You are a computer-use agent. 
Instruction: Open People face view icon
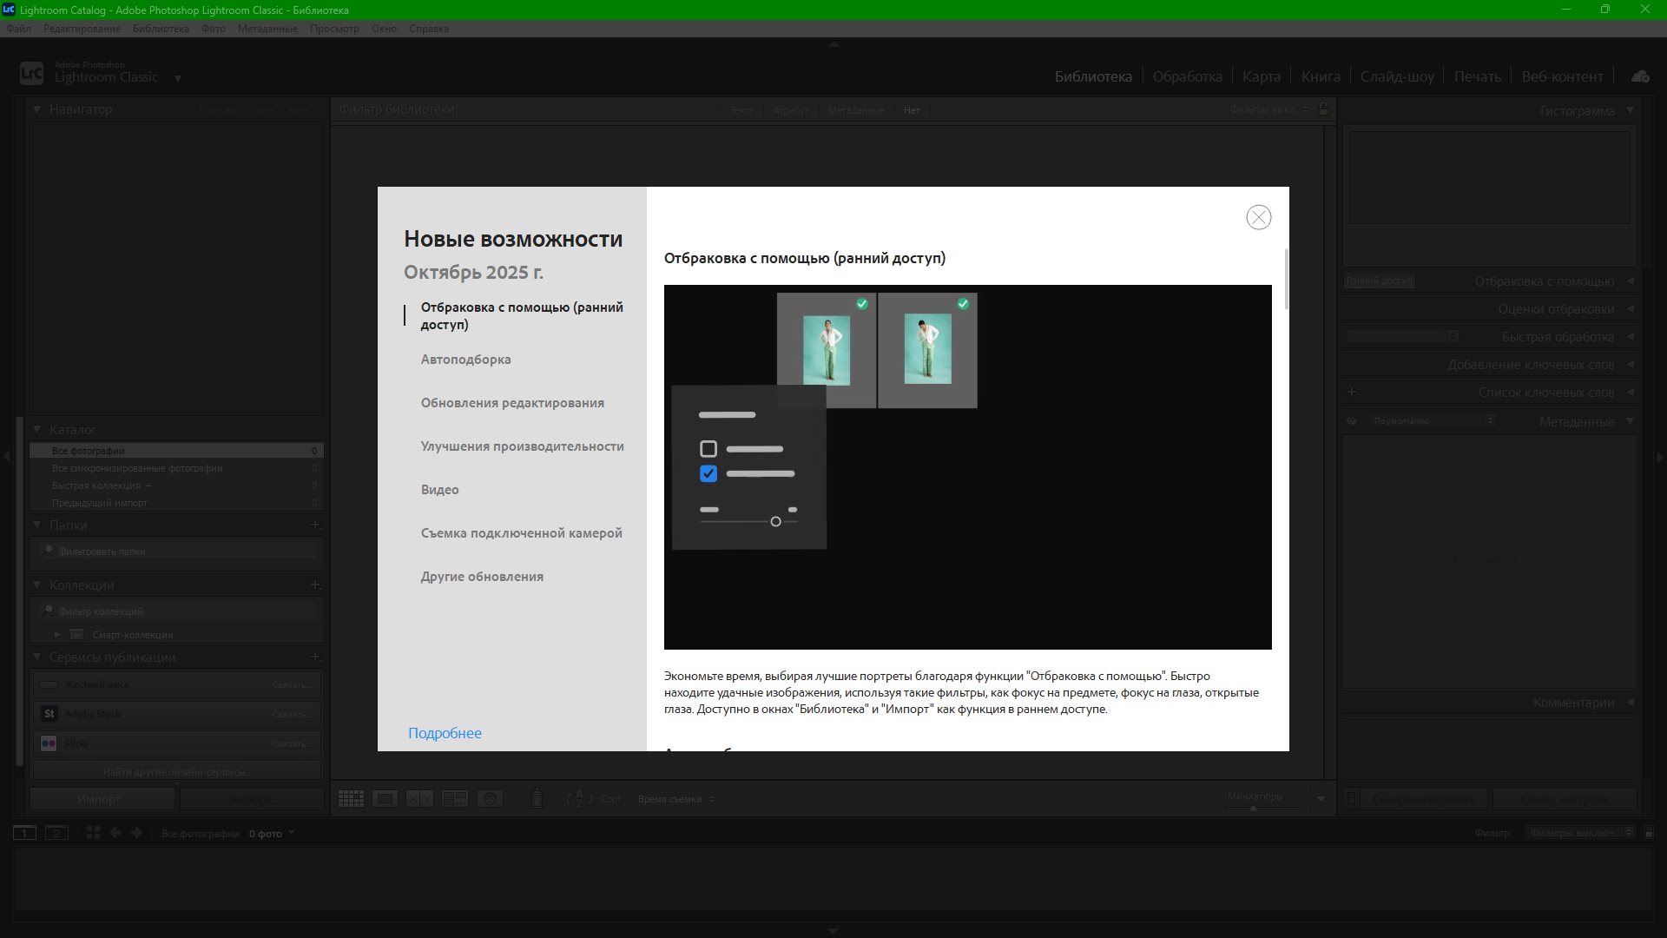[x=490, y=799]
